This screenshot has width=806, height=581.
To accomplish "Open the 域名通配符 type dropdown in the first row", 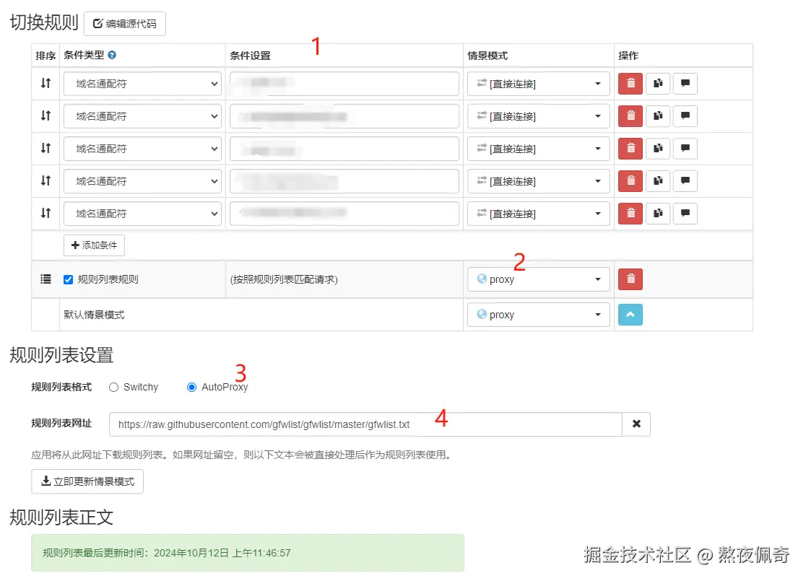I will pyautogui.click(x=142, y=84).
